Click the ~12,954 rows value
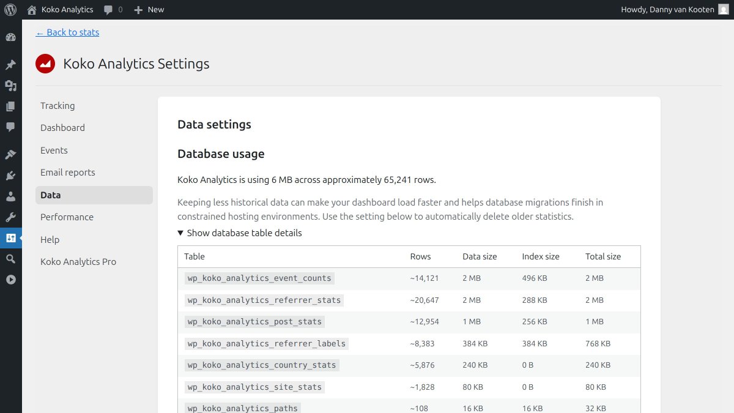The height and width of the screenshot is (413, 734). point(424,322)
